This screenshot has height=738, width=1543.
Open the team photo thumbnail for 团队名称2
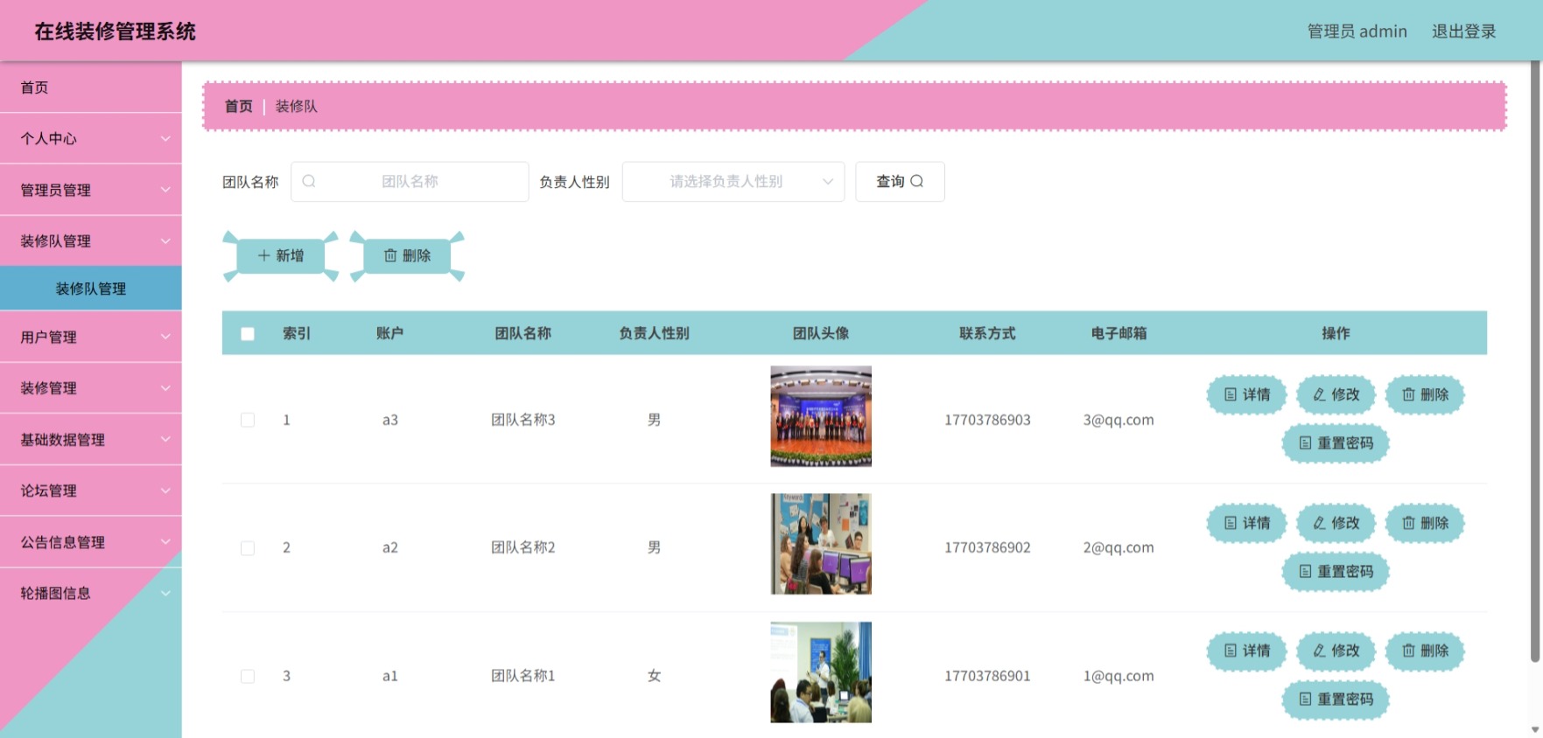point(821,544)
